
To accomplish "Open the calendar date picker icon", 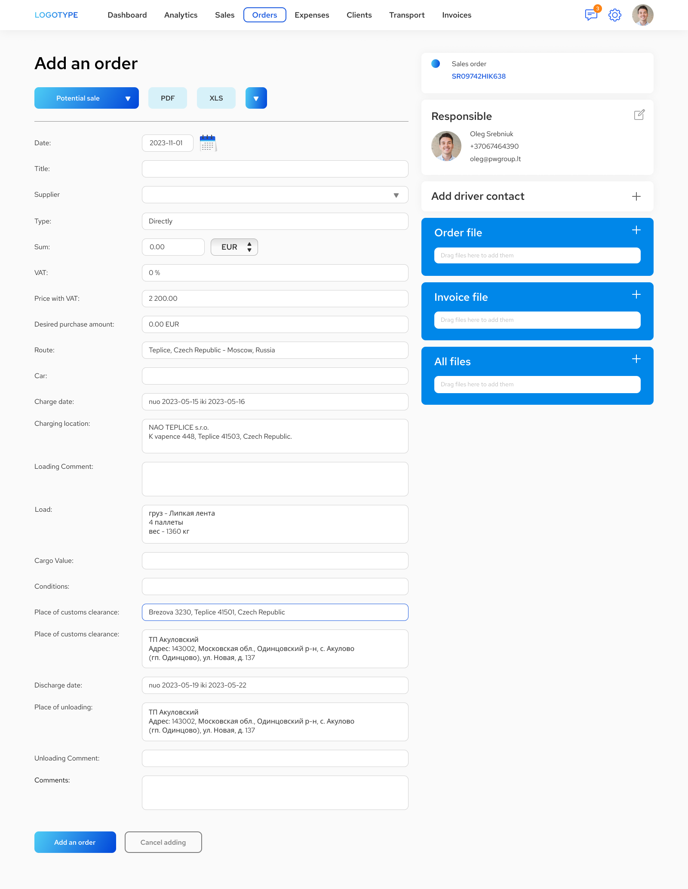I will tap(208, 143).
